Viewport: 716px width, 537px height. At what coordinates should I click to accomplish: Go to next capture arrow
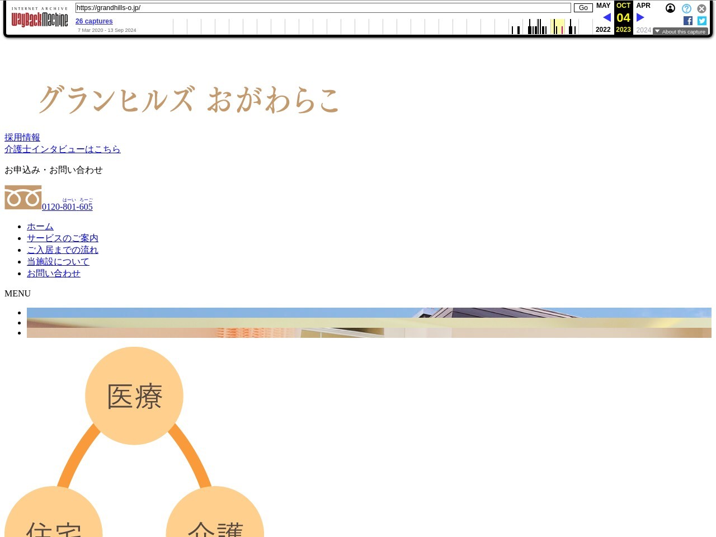[x=640, y=17]
